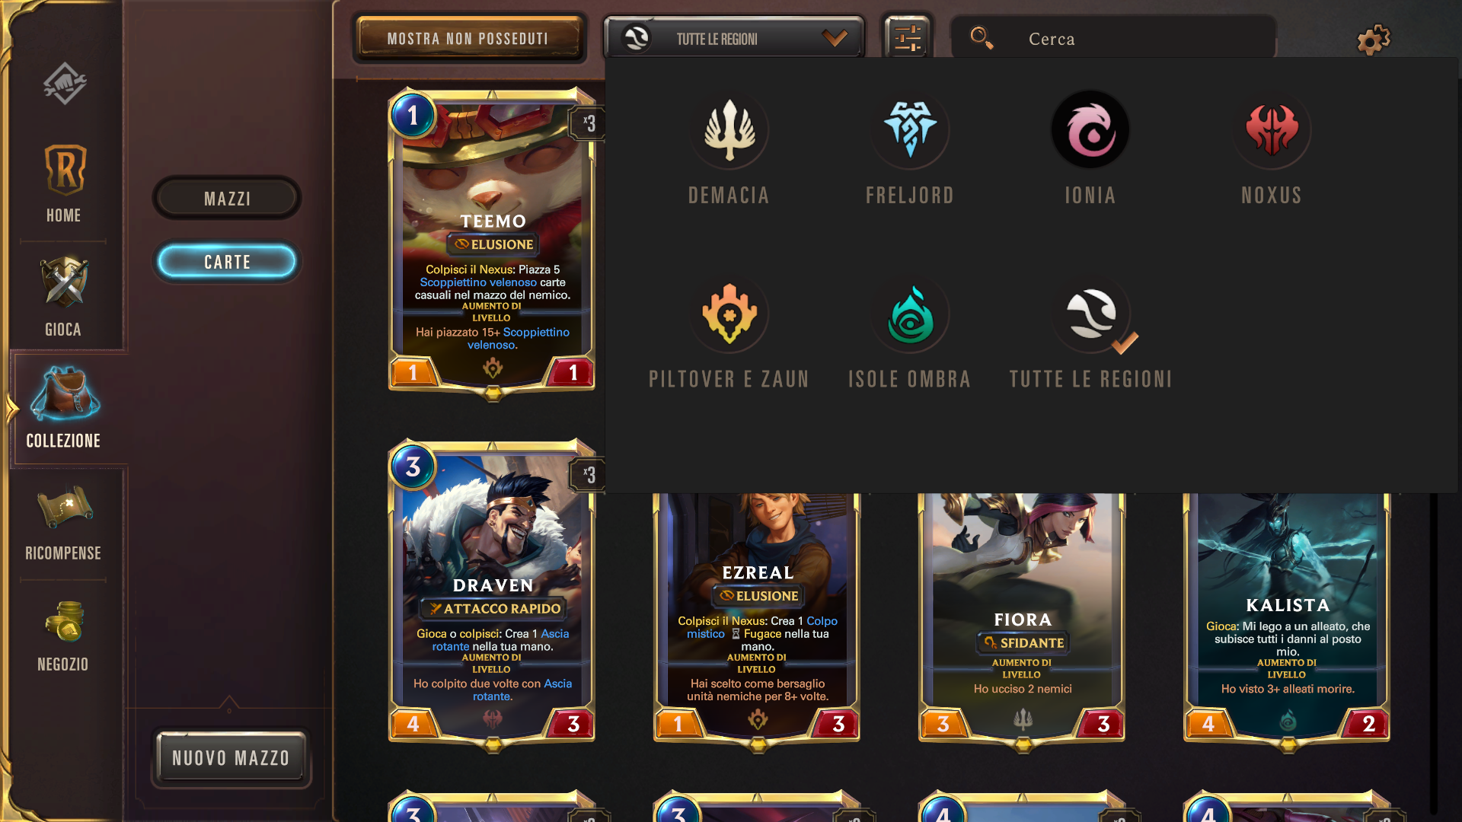Go to Home in sidebar
This screenshot has height=822, width=1462.
point(64,183)
